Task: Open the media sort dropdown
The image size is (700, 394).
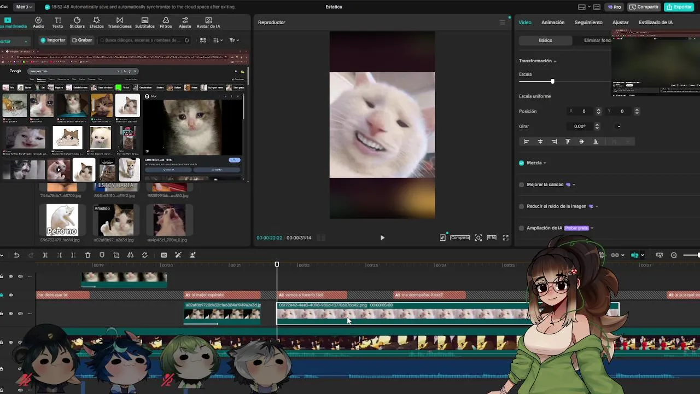Action: (x=218, y=40)
